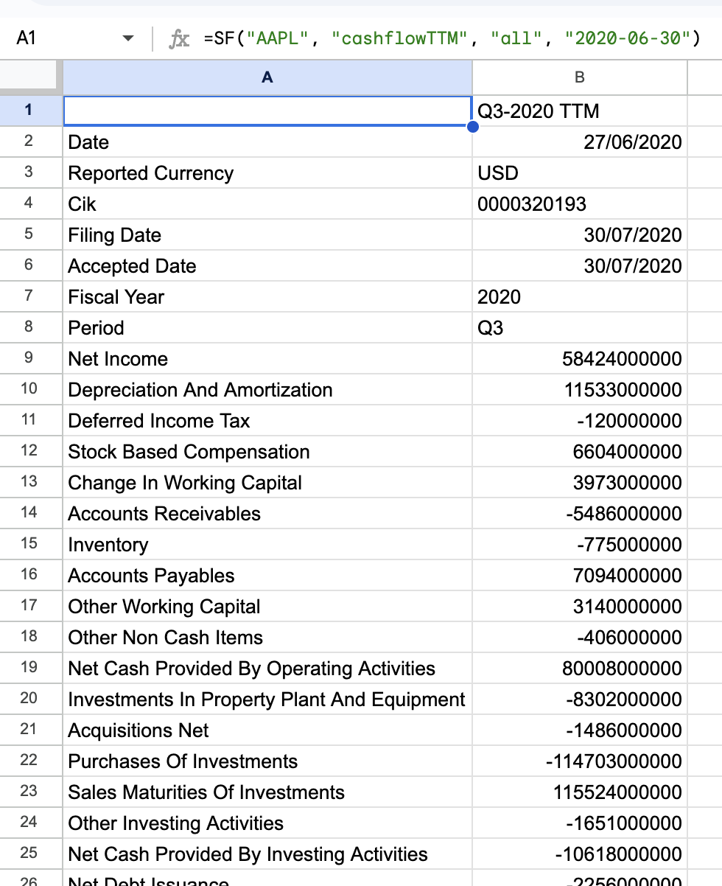
Task: Click the 'Inventory' cell
Action: point(267,544)
